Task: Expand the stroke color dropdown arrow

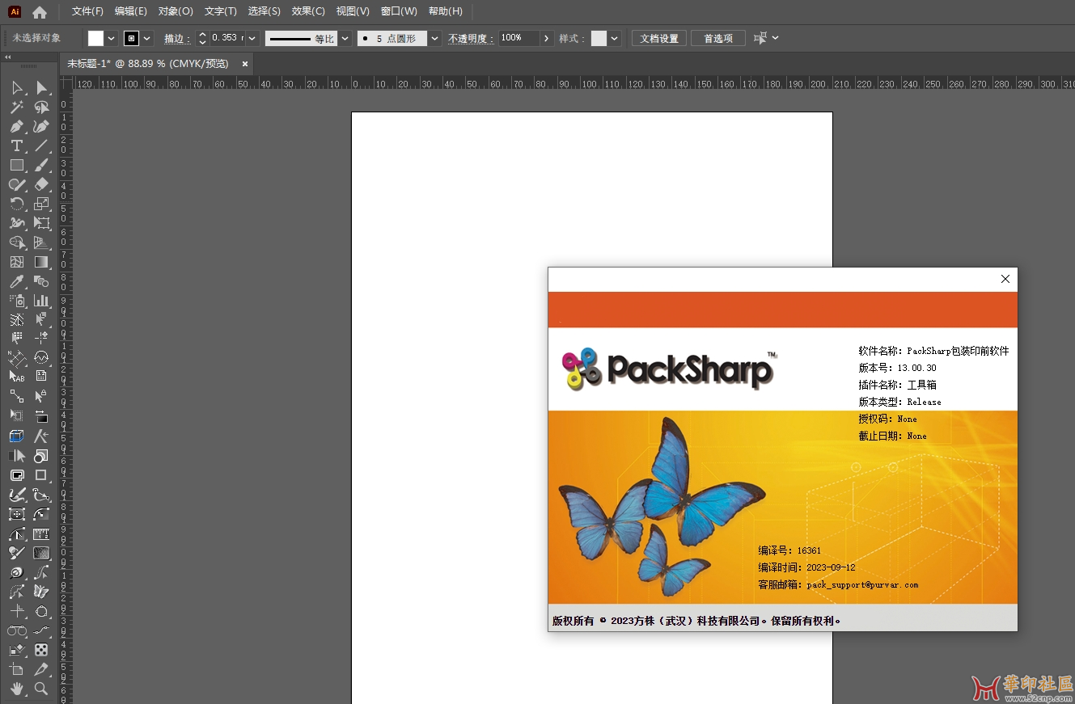Action: [147, 38]
